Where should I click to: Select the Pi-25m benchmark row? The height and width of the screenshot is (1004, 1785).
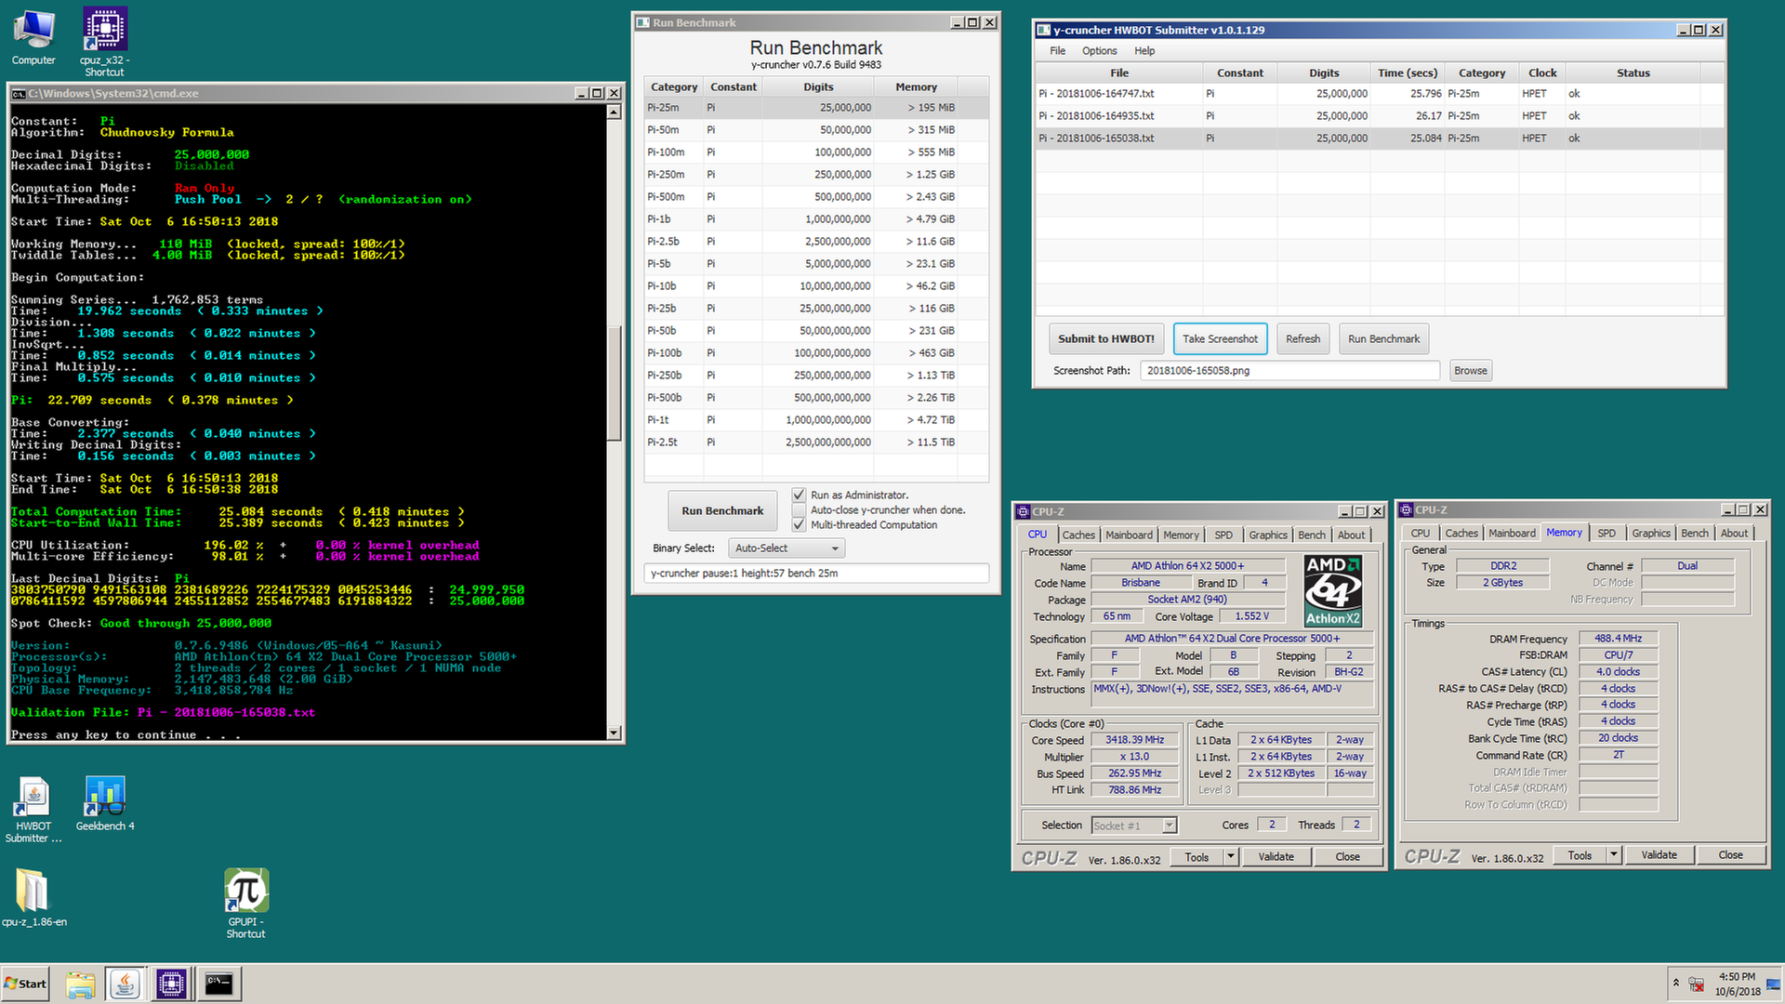(x=816, y=108)
